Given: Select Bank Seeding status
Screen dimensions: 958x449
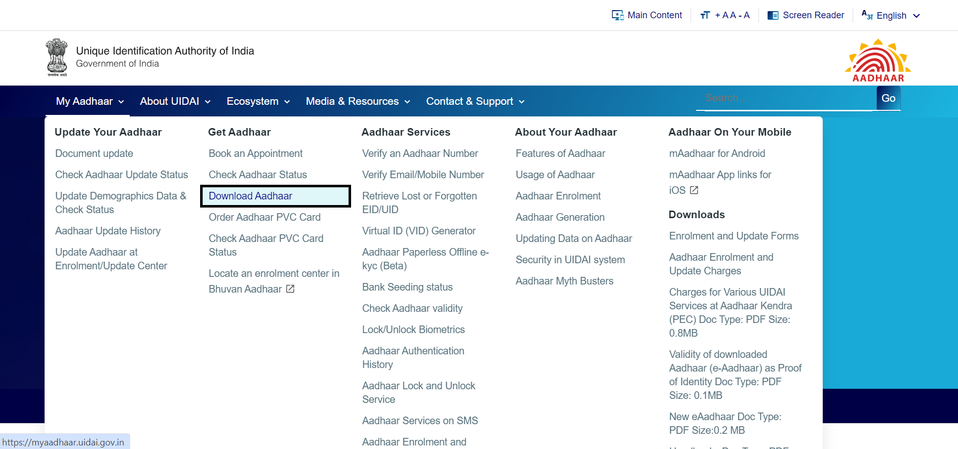Looking at the screenshot, I should click(407, 287).
